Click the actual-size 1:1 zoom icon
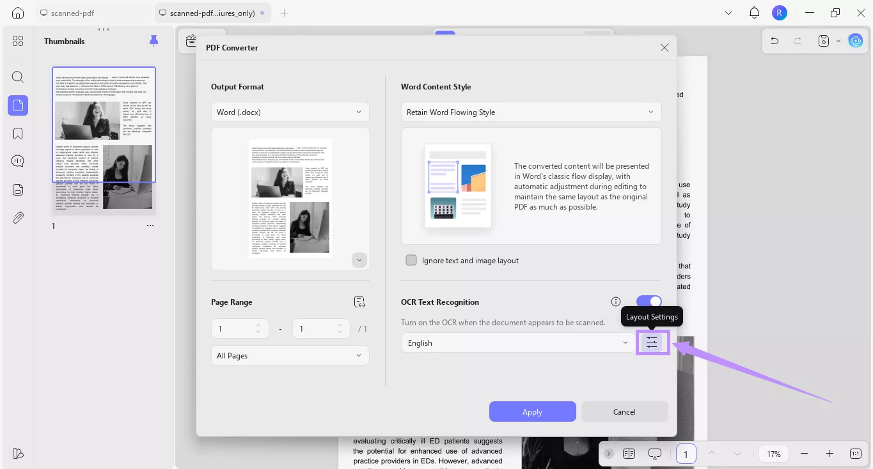 click(855, 454)
